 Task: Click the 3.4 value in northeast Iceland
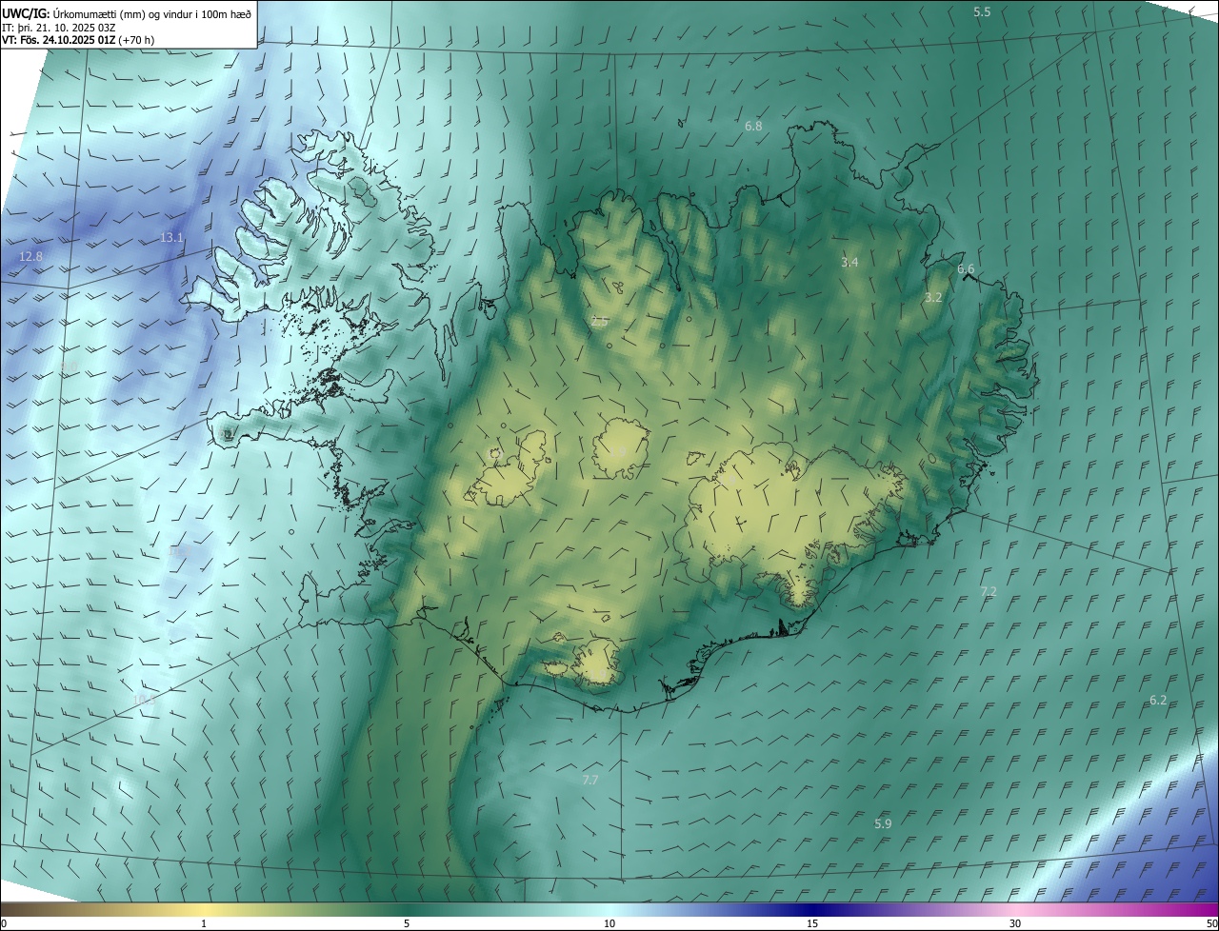pos(849,262)
